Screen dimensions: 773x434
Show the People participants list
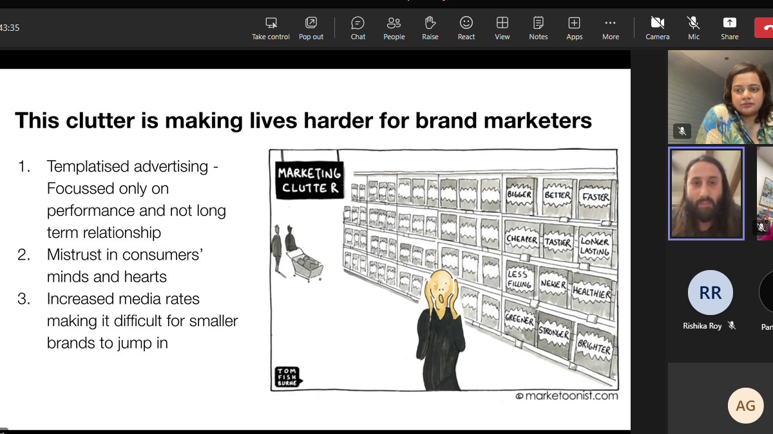pyautogui.click(x=394, y=28)
